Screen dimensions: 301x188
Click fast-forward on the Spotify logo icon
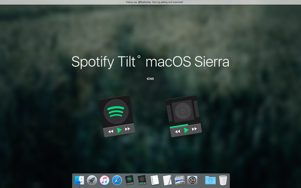tap(127, 129)
